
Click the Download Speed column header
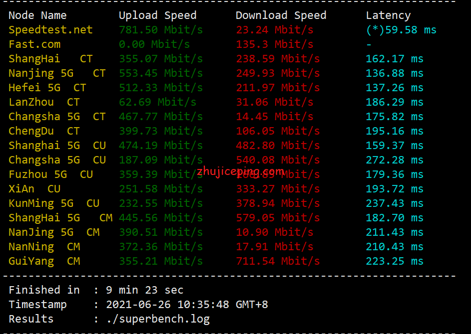click(281, 15)
